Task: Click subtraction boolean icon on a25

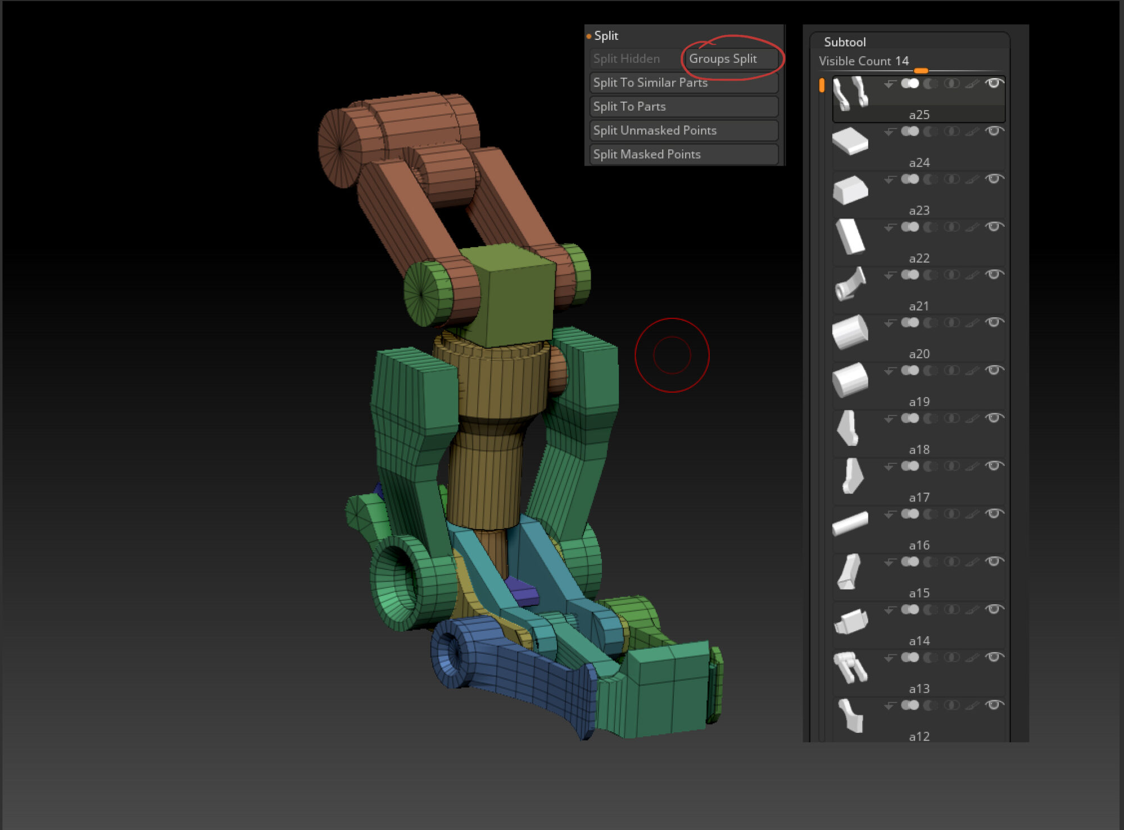Action: pos(931,84)
